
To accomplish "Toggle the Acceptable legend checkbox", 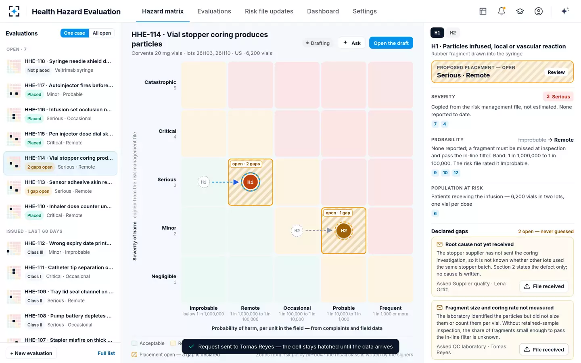I will pos(134,343).
